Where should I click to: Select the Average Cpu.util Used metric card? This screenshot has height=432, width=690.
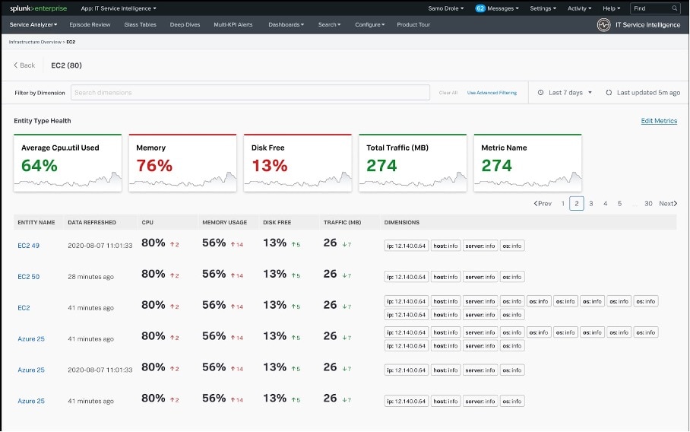click(68, 163)
